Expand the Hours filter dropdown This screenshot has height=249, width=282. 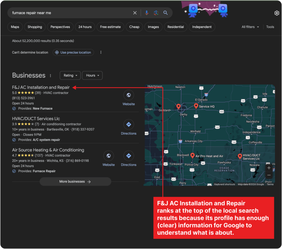[x=92, y=75]
